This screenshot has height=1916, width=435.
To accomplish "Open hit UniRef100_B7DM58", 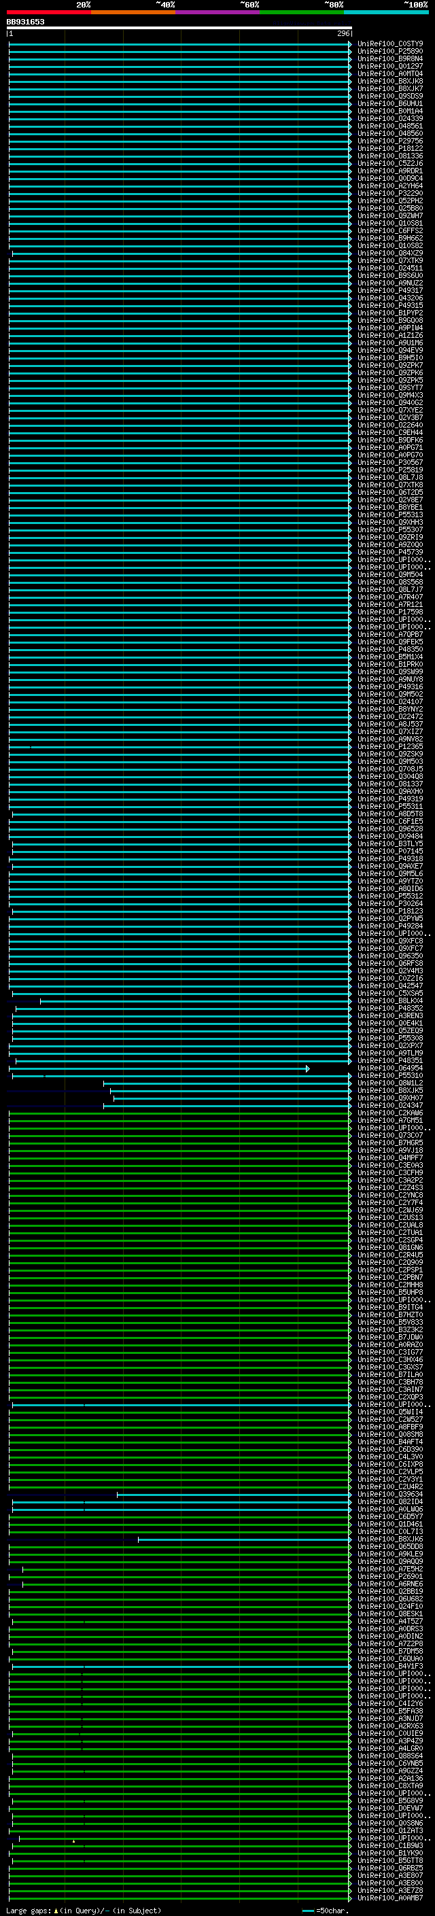I will point(390,1651).
